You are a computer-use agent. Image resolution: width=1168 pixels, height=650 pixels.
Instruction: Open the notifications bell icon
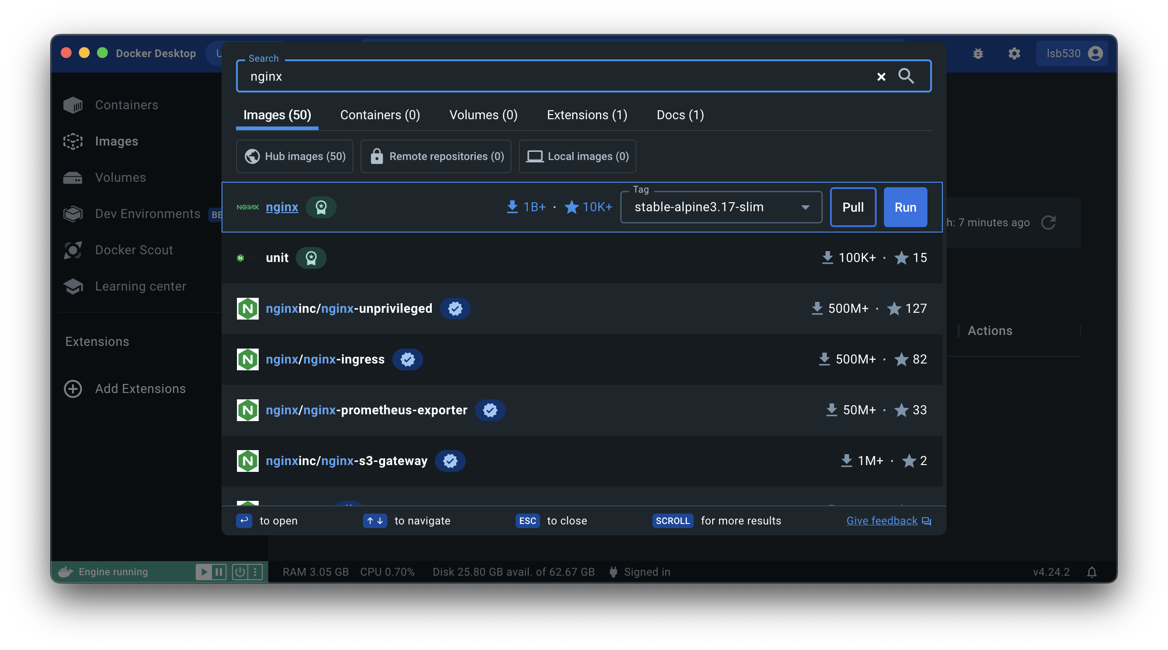coord(1092,572)
